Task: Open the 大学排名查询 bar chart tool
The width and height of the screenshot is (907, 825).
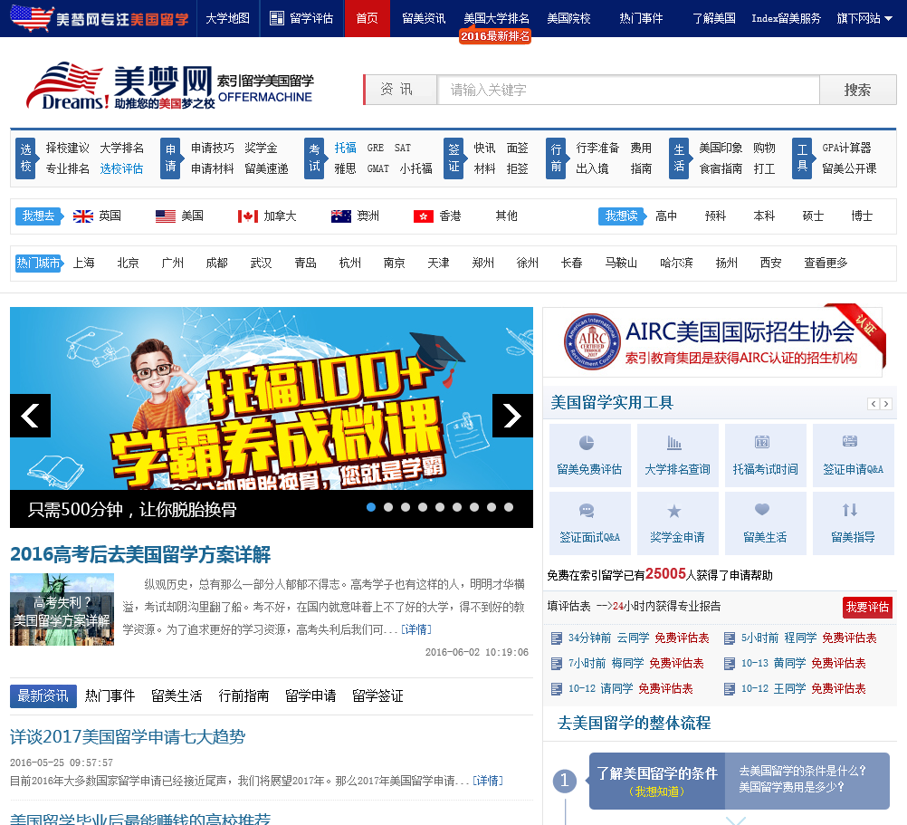Action: tap(677, 455)
